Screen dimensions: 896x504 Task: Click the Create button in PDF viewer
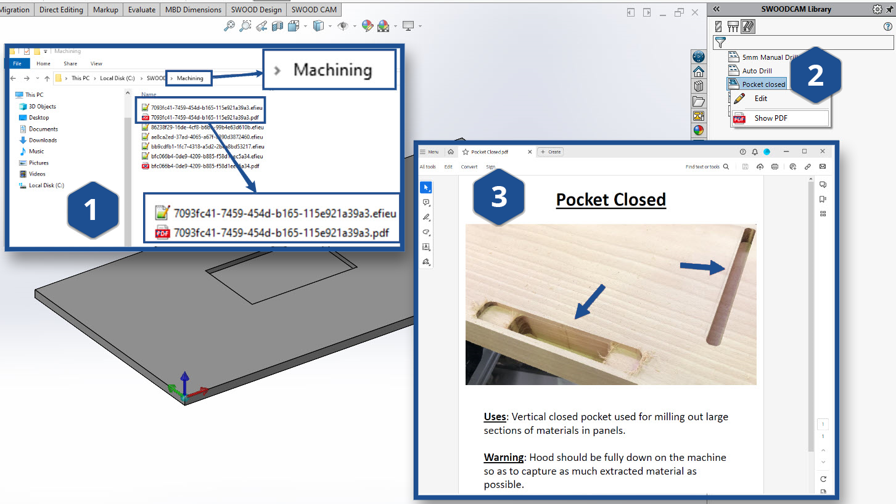pos(550,152)
